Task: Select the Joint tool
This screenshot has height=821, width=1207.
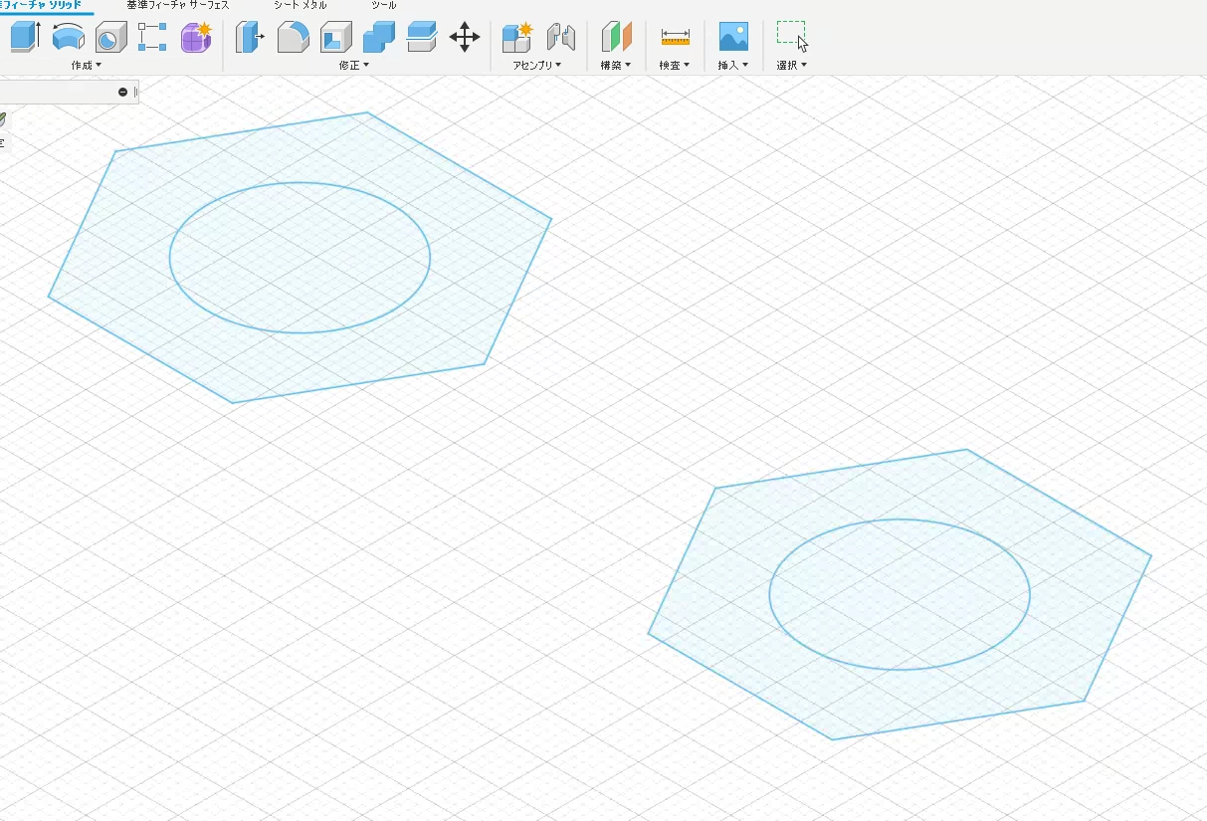Action: click(x=561, y=38)
